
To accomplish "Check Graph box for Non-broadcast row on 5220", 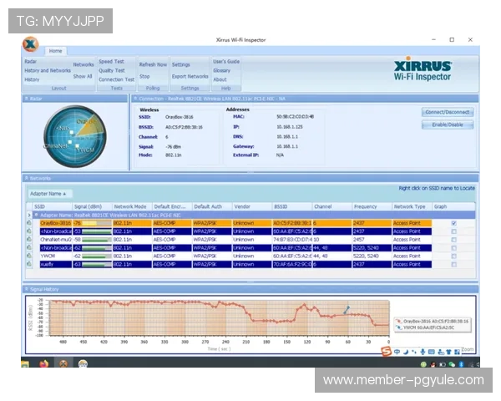I will (x=454, y=248).
